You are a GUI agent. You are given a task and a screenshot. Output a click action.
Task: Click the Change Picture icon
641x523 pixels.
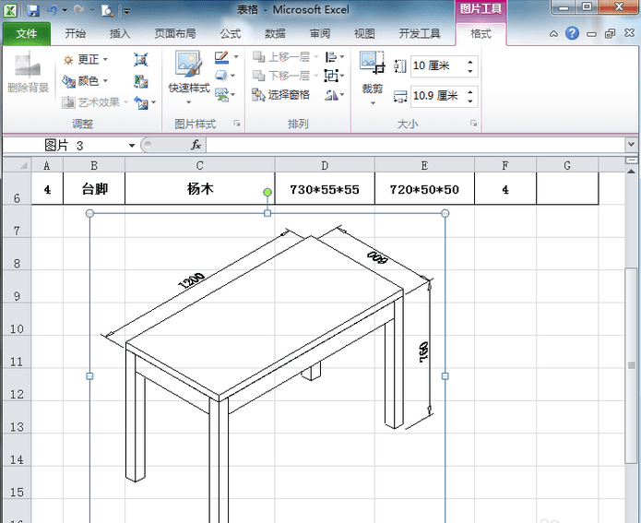140,82
